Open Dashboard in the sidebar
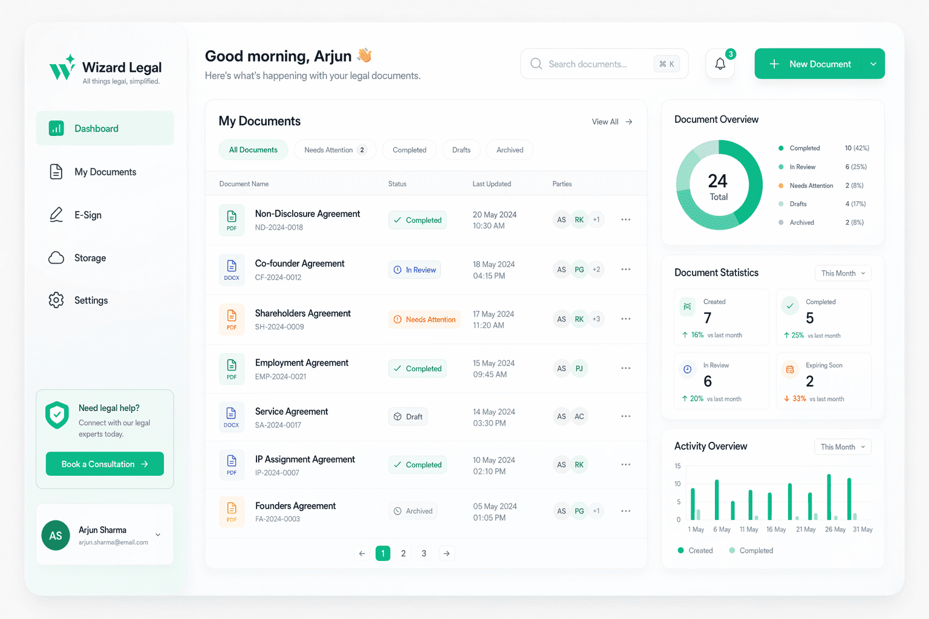This screenshot has width=929, height=619. [105, 128]
